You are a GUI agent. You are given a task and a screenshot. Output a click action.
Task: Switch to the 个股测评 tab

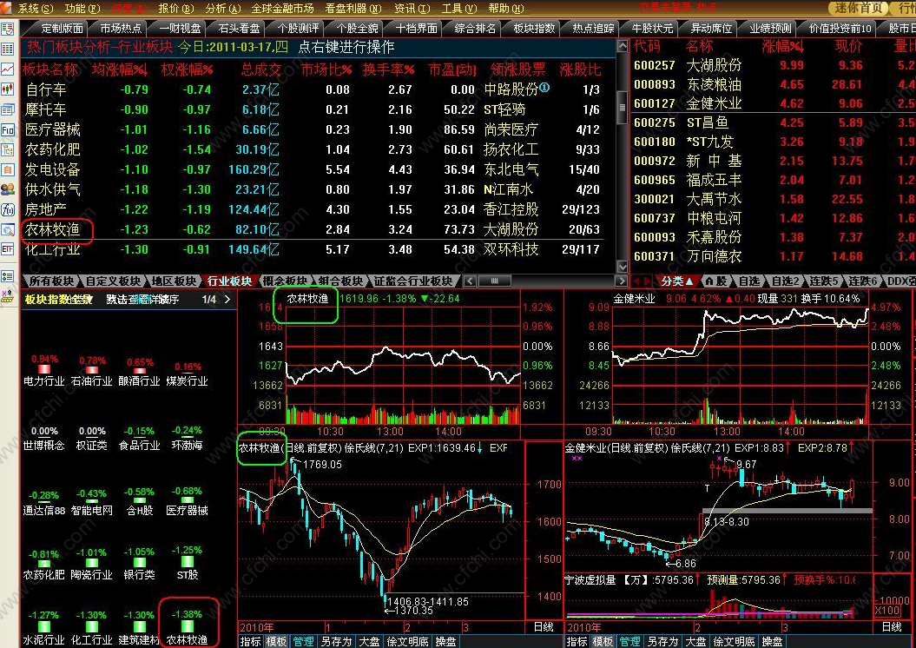pyautogui.click(x=298, y=28)
